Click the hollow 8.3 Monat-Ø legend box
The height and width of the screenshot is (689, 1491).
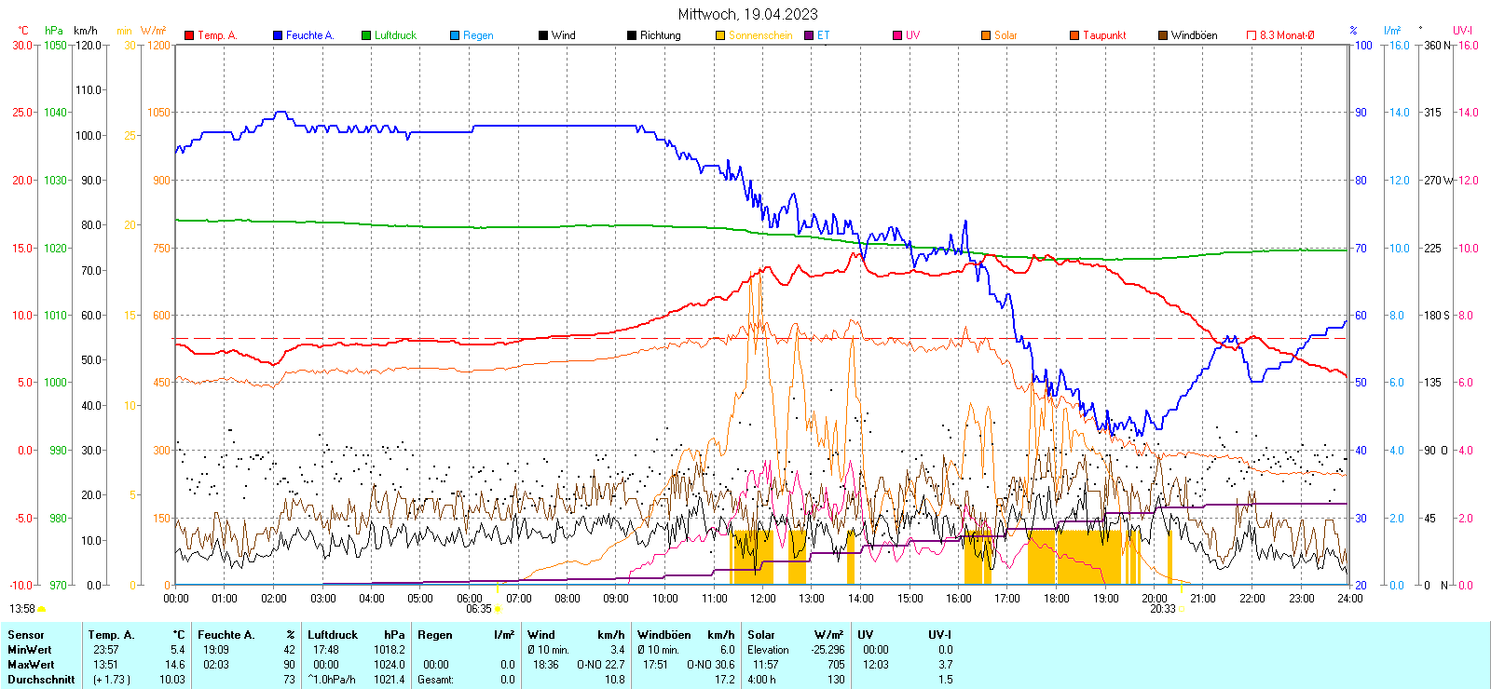[1252, 35]
